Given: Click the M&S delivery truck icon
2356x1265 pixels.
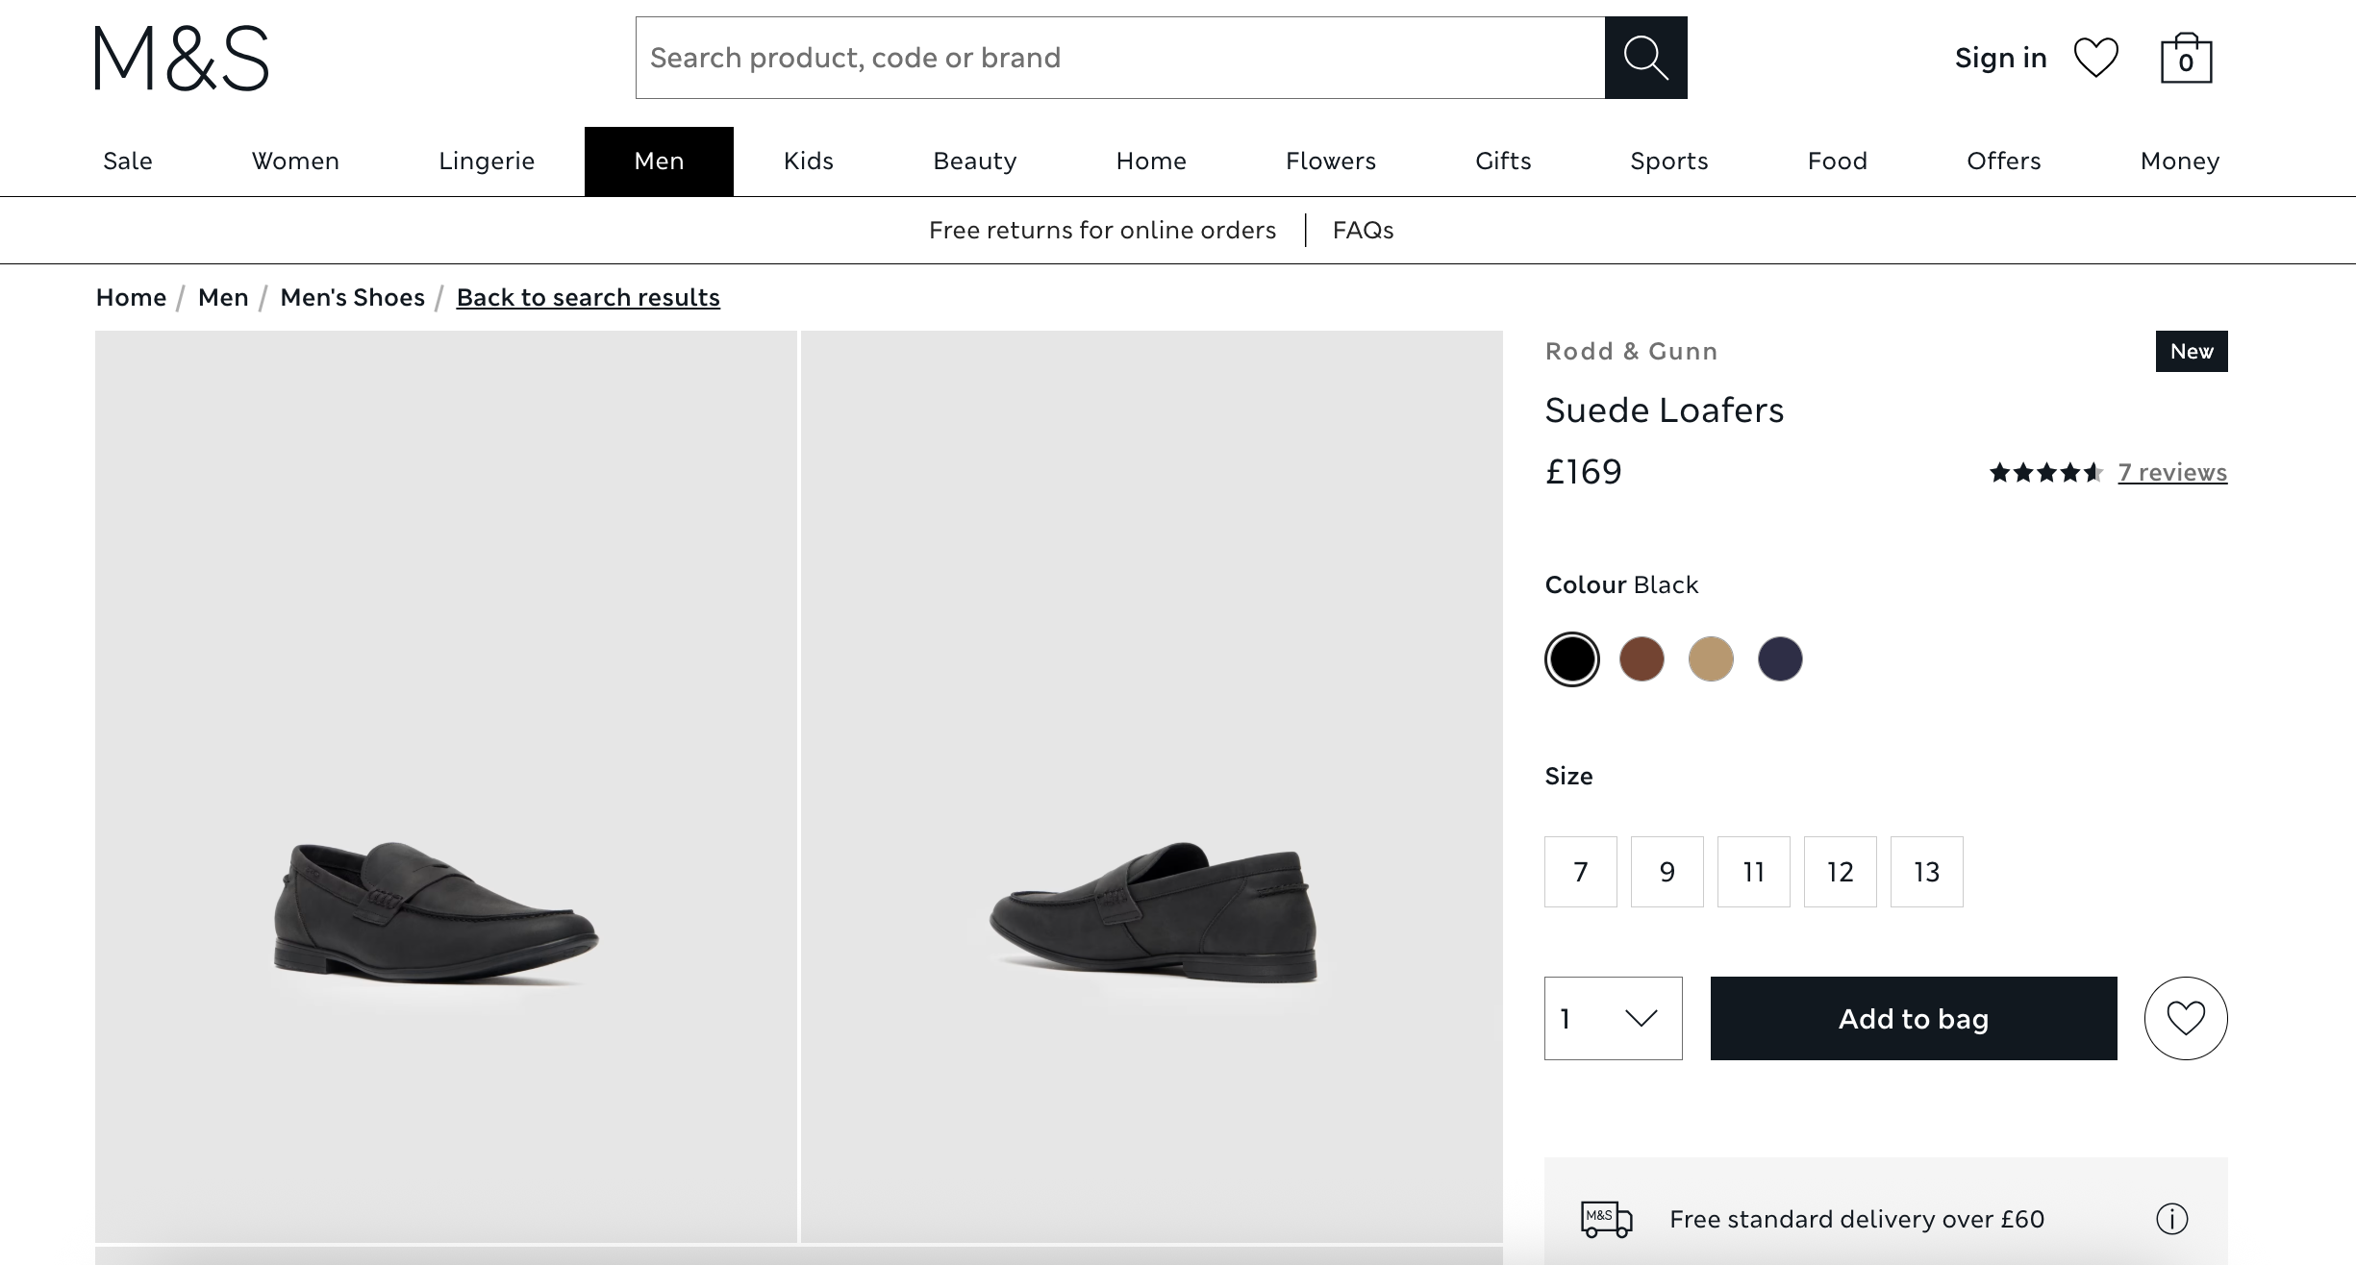Looking at the screenshot, I should (1606, 1219).
